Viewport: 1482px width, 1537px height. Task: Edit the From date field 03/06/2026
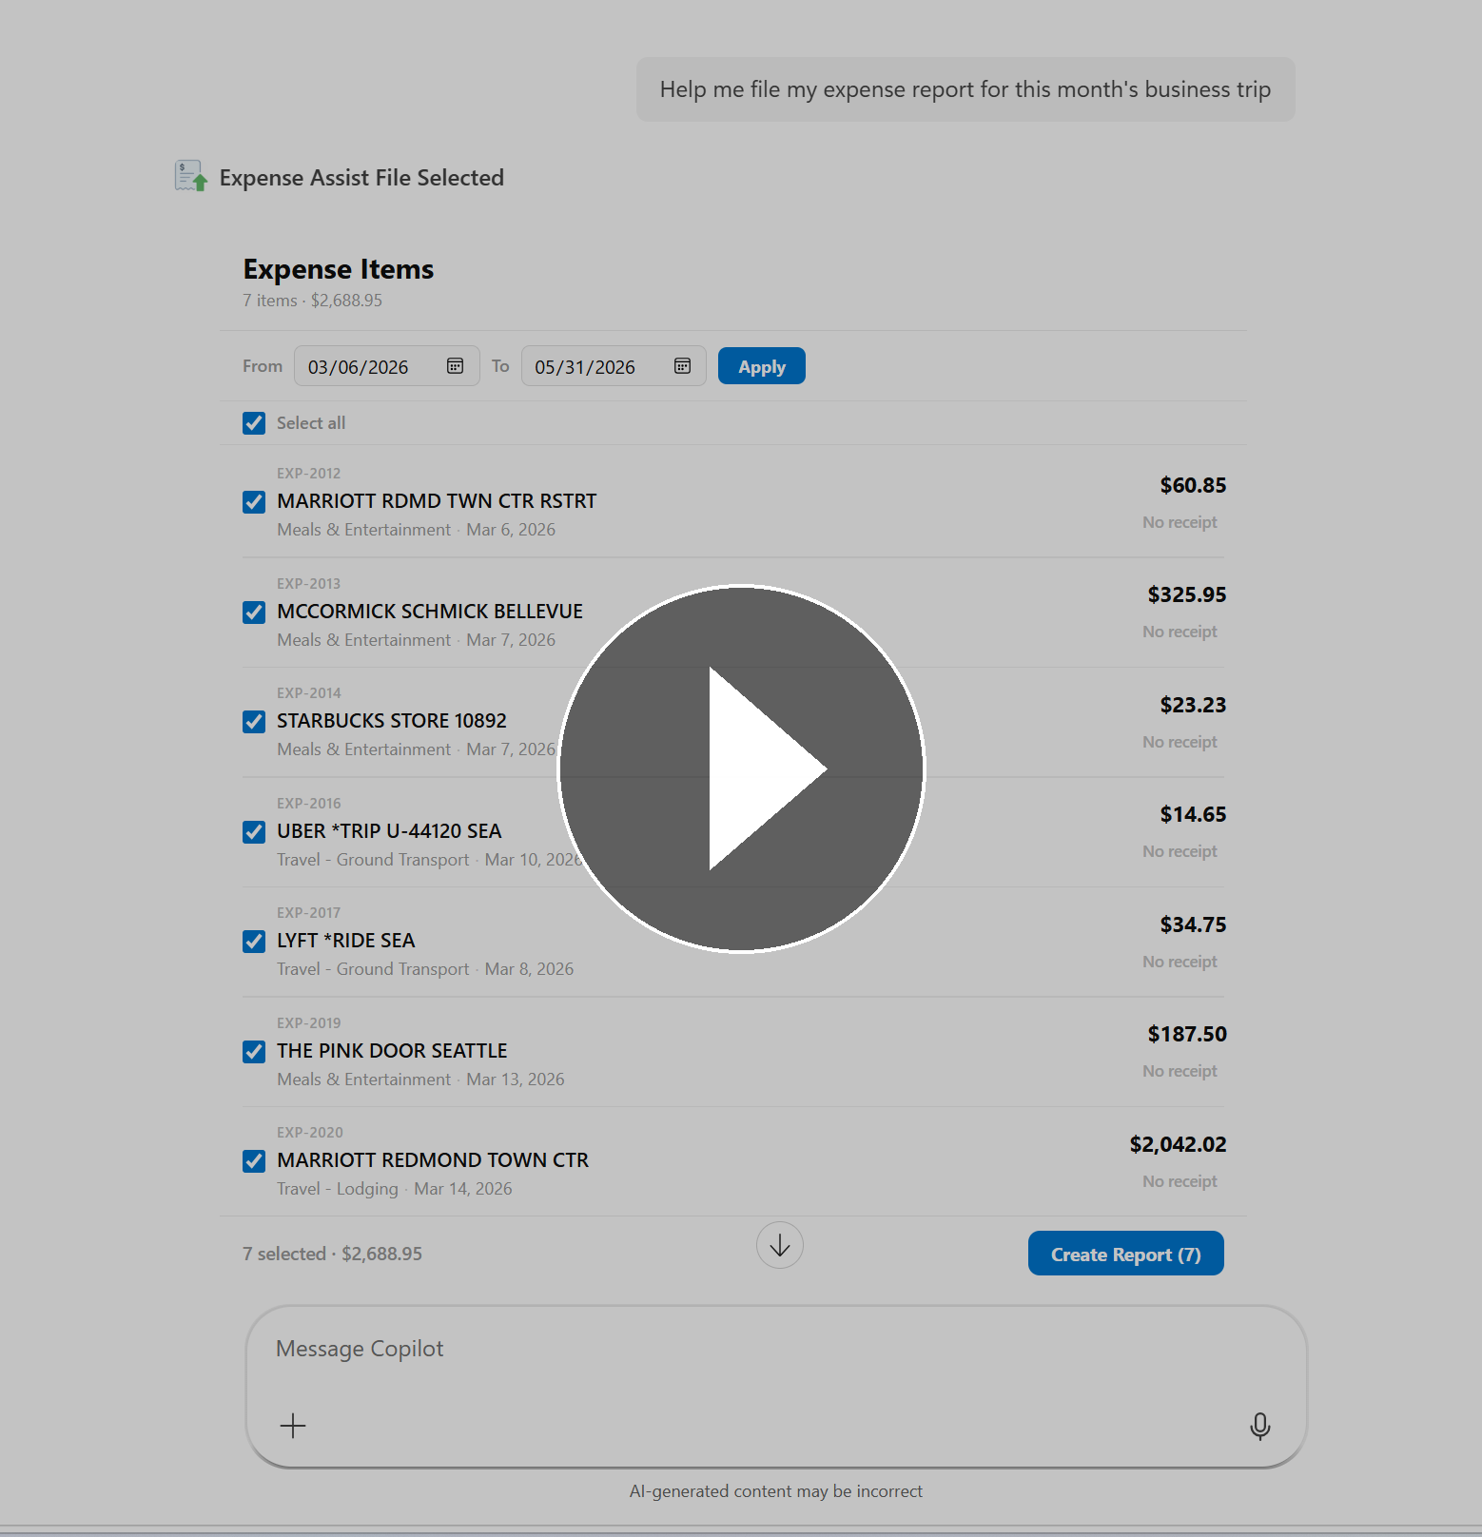tap(386, 366)
